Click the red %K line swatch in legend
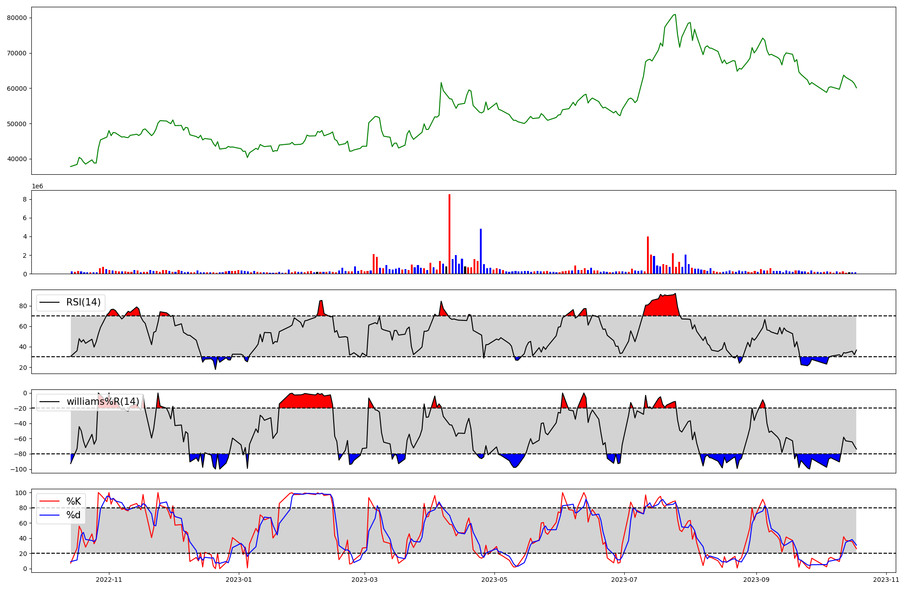This screenshot has width=908, height=590. point(49,501)
